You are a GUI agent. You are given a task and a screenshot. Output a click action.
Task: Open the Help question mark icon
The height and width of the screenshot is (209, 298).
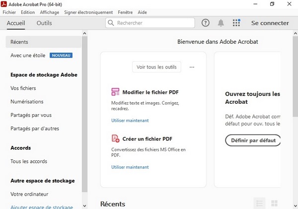[205, 23]
